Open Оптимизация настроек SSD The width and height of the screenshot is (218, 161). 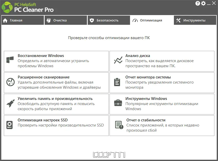43,120
